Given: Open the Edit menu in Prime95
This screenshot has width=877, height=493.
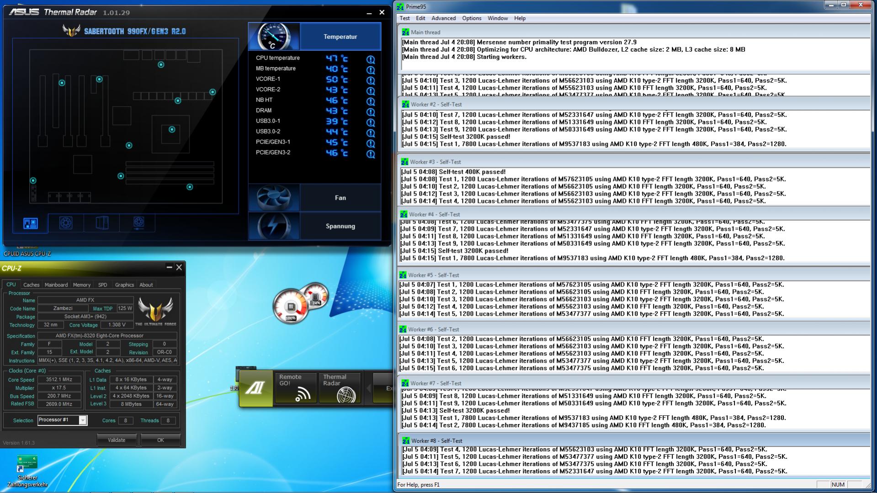Looking at the screenshot, I should point(420,18).
